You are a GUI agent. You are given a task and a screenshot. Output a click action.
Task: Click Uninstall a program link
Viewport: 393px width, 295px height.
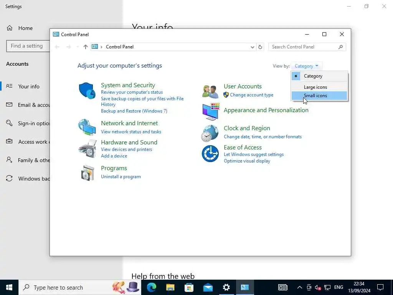tap(121, 177)
